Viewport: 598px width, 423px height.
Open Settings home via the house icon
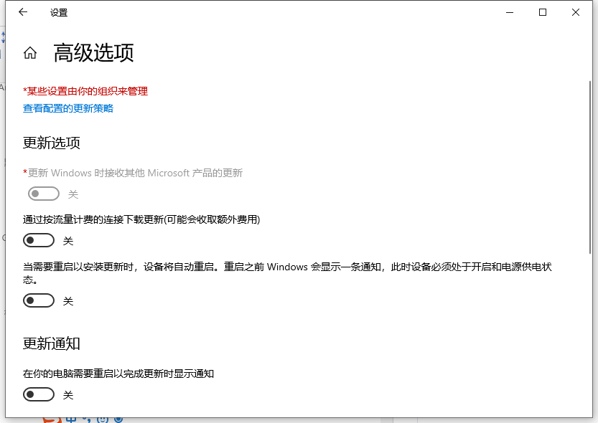pos(29,52)
